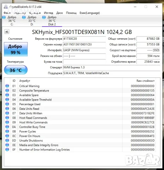
Task: Click the UASP (NVM Express) interface field
Action: [x=84, y=50]
